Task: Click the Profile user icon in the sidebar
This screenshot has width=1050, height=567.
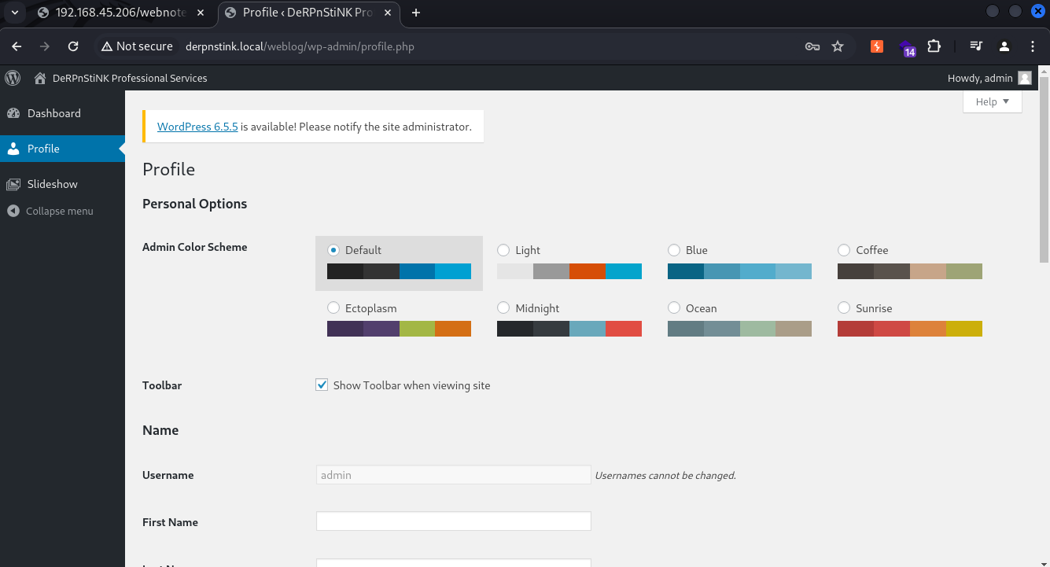Action: click(x=13, y=149)
